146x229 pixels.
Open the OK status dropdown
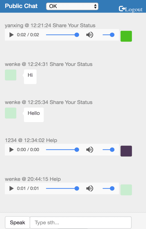(x=72, y=6)
